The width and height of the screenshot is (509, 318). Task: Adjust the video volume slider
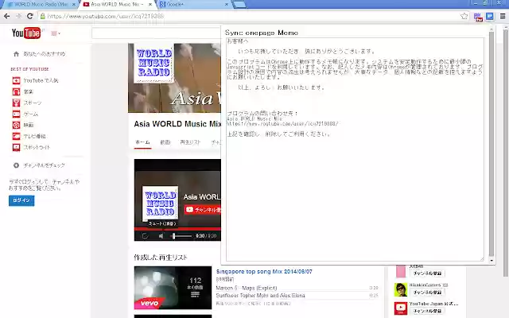[x=181, y=236]
